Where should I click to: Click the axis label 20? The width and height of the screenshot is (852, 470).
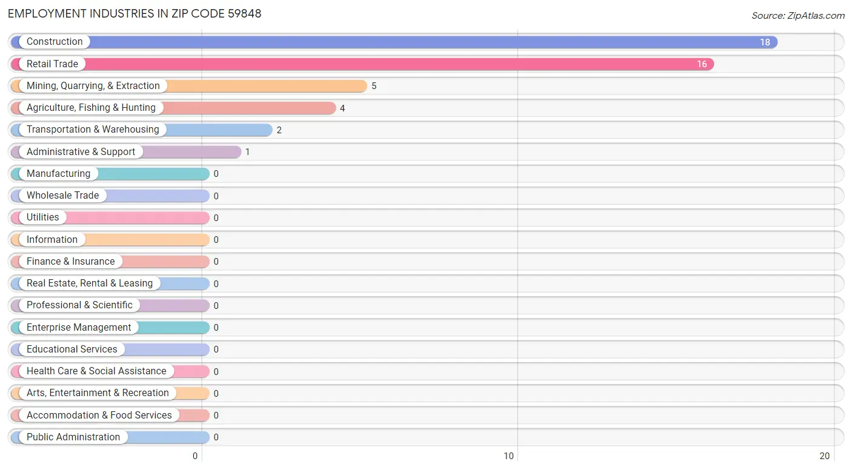pyautogui.click(x=825, y=456)
